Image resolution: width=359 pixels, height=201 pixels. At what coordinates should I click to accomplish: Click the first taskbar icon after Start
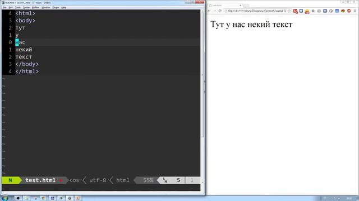[x=18, y=198]
